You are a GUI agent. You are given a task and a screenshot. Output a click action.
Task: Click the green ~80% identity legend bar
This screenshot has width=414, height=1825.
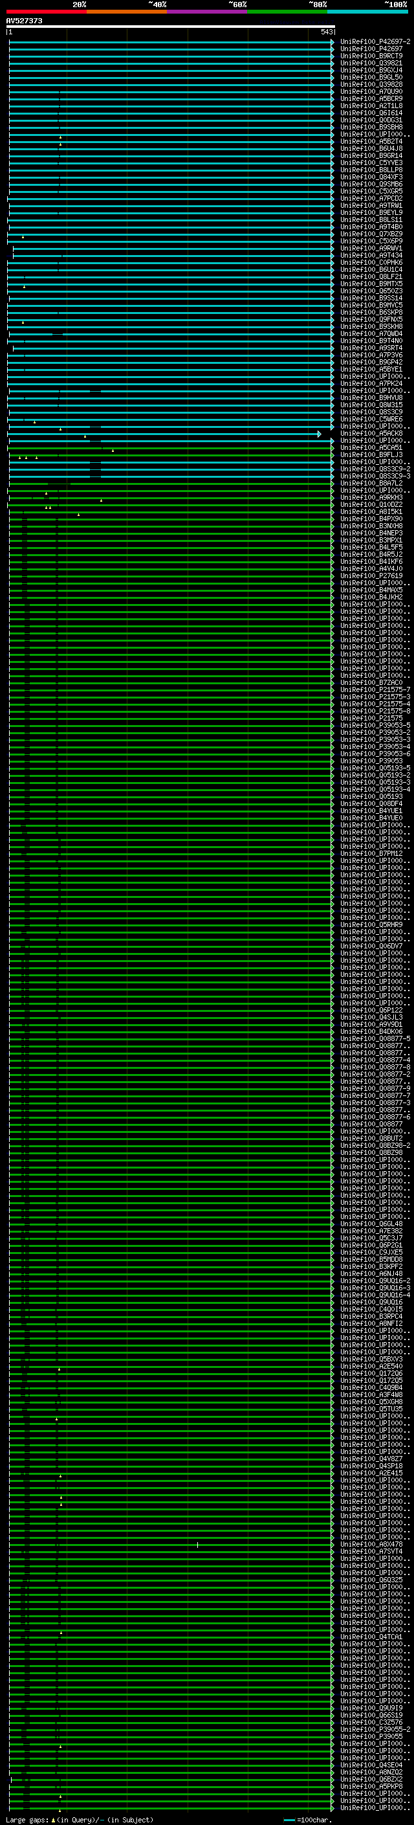pyautogui.click(x=287, y=12)
